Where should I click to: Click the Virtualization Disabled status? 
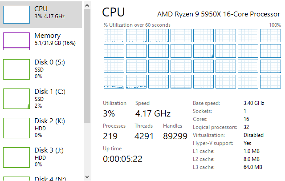tap(253, 135)
